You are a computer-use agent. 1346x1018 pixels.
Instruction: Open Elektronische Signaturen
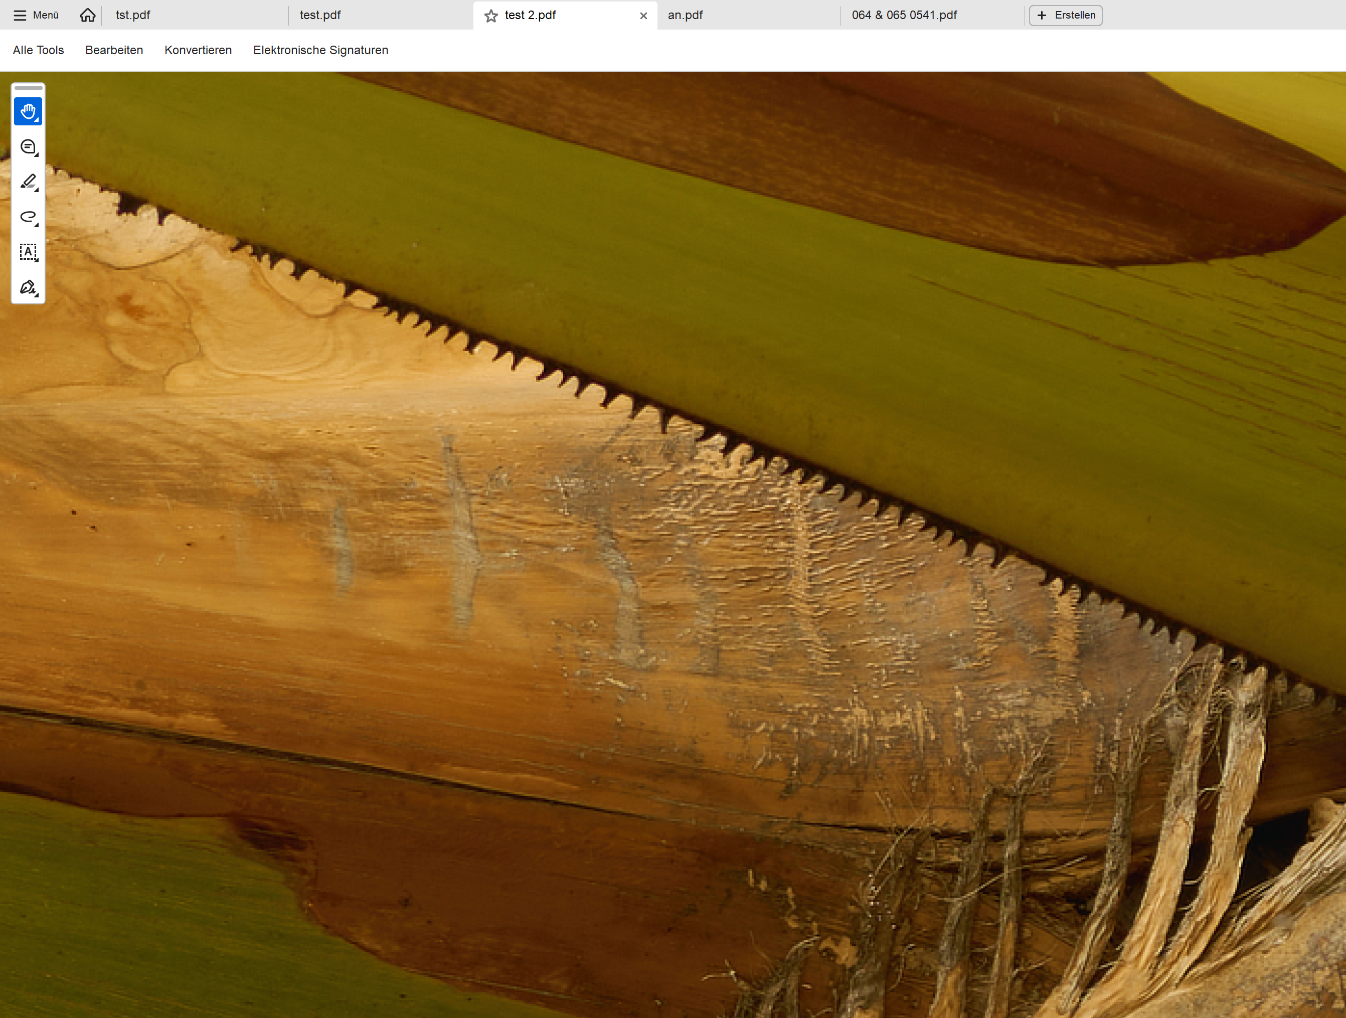320,51
